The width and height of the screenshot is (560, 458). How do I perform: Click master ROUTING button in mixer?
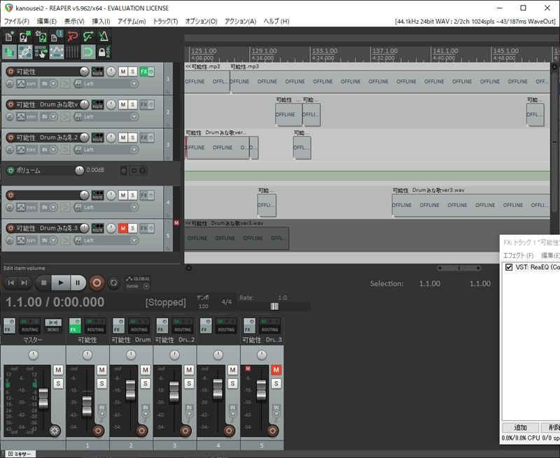pos(29,325)
